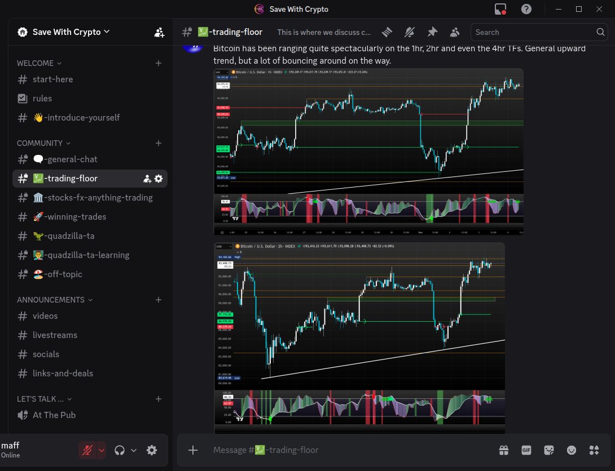Image resolution: width=615 pixels, height=471 pixels.
Task: Open the sticker picker
Action: [x=548, y=450]
